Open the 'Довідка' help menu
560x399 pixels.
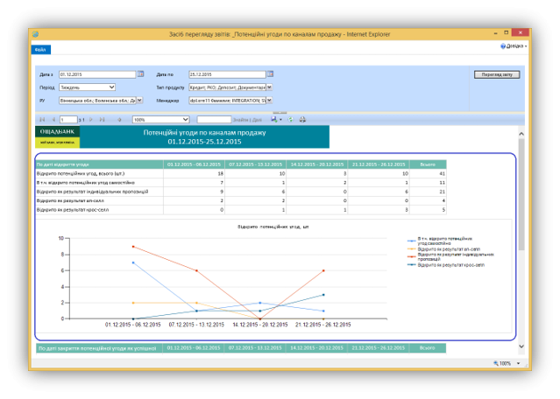click(x=513, y=45)
